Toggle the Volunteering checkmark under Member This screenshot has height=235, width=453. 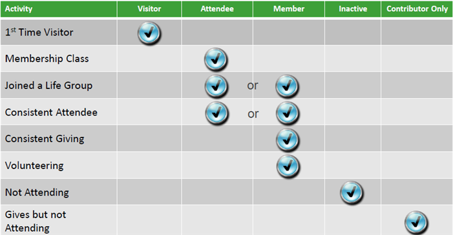(288, 167)
